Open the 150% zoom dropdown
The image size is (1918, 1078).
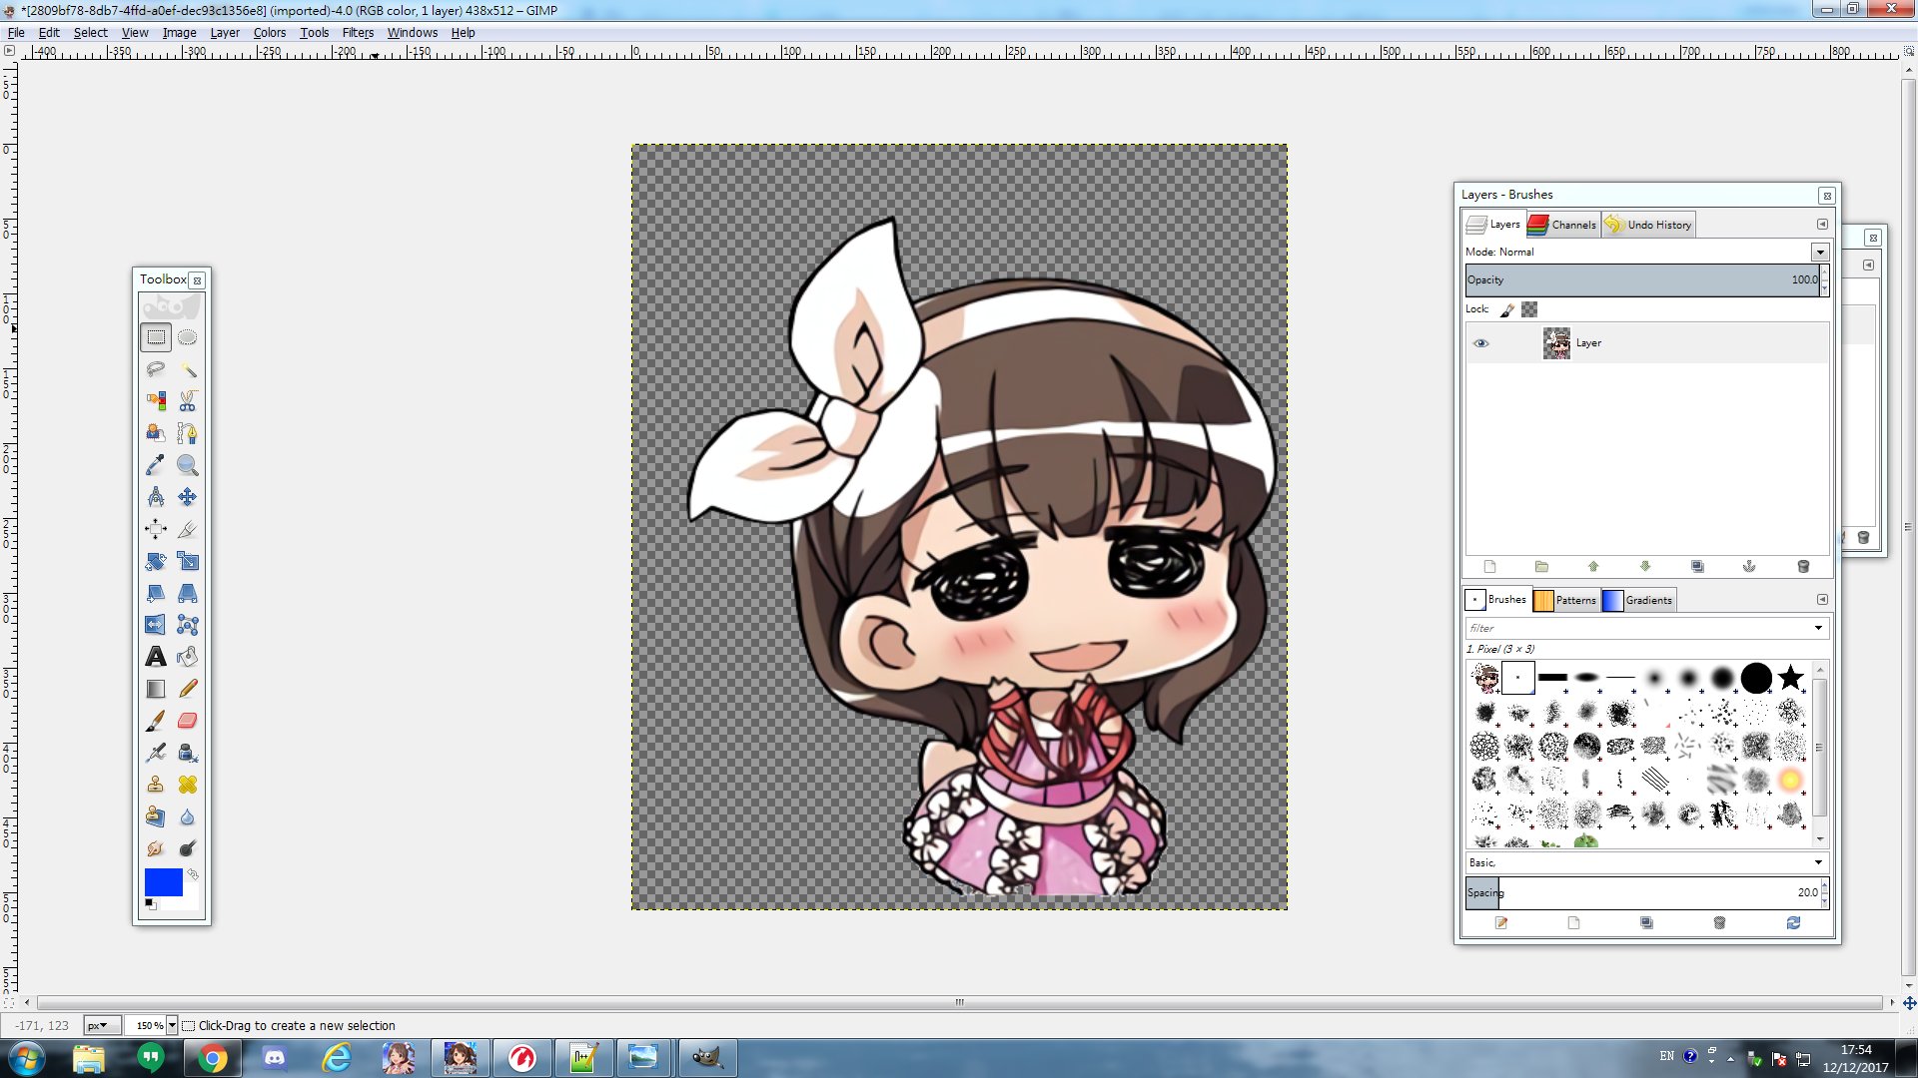tap(172, 1025)
